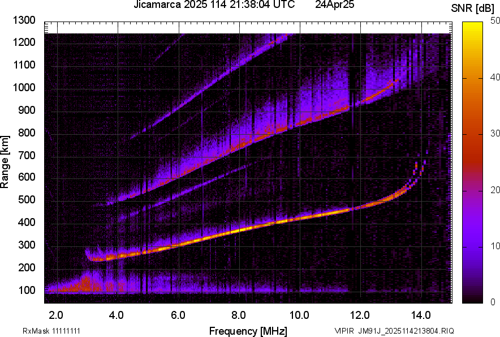500x337 pixels.
Task: Click the range axis value '800'
Action: click(27, 133)
